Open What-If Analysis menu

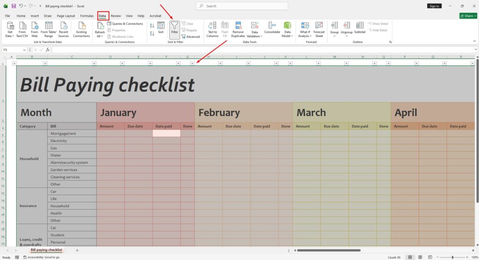pos(305,29)
